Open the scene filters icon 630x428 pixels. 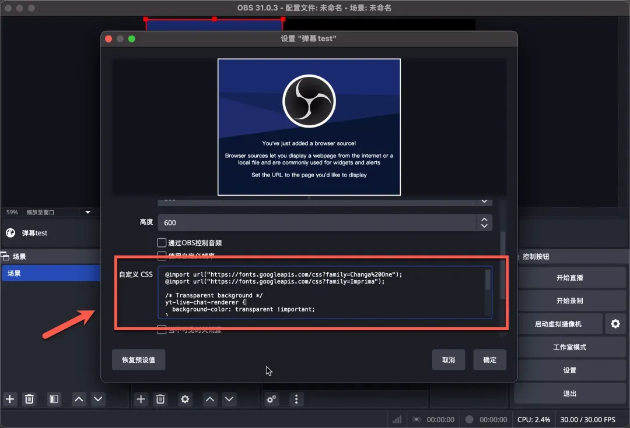[54, 399]
